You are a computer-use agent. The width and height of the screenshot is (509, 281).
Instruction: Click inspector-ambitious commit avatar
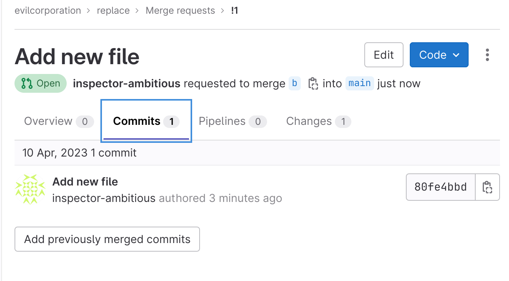tap(30, 189)
